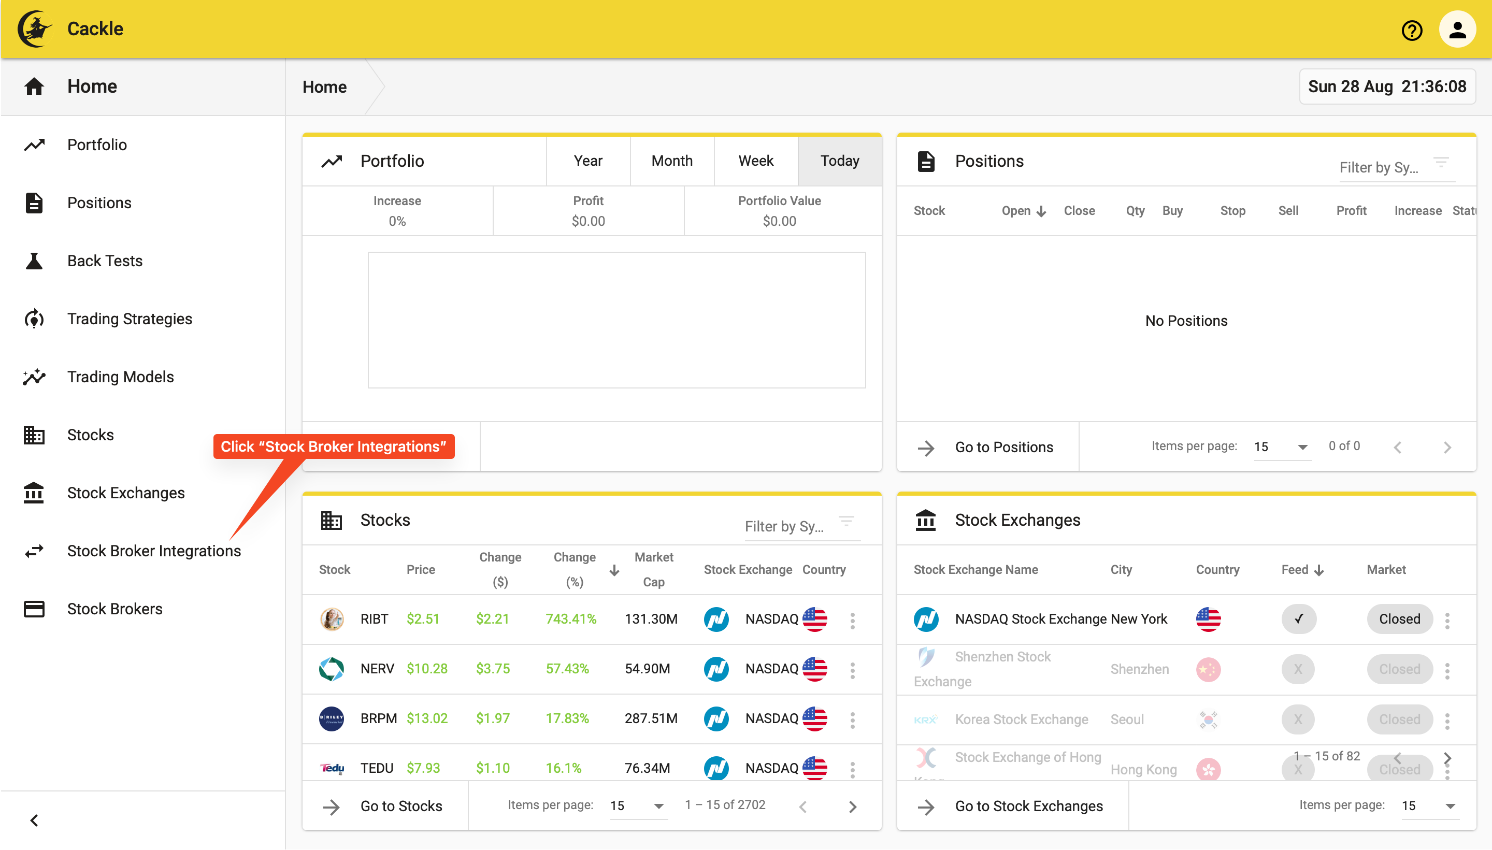Viewport: 1492px width, 850px height.
Task: Open the NASDAQ Stock Exchange row menu
Action: (1447, 620)
